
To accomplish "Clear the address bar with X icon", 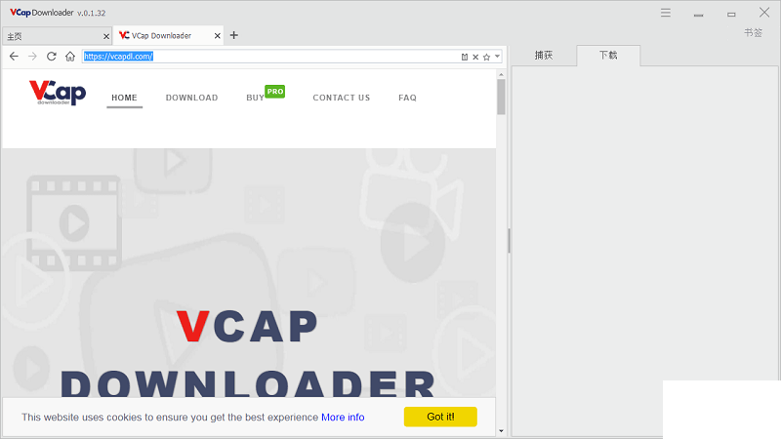I will tap(475, 57).
